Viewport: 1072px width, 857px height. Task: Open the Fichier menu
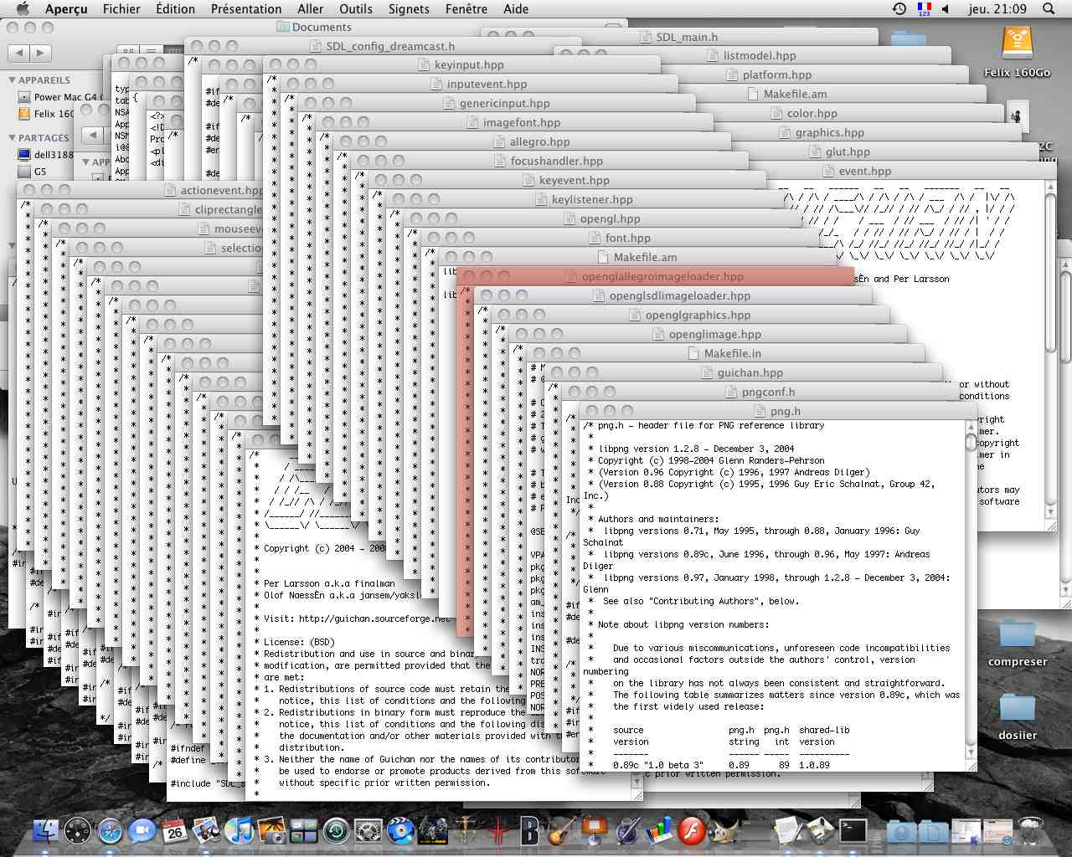click(x=121, y=9)
